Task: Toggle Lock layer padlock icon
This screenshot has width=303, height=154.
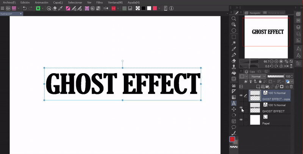Action: [260, 82]
